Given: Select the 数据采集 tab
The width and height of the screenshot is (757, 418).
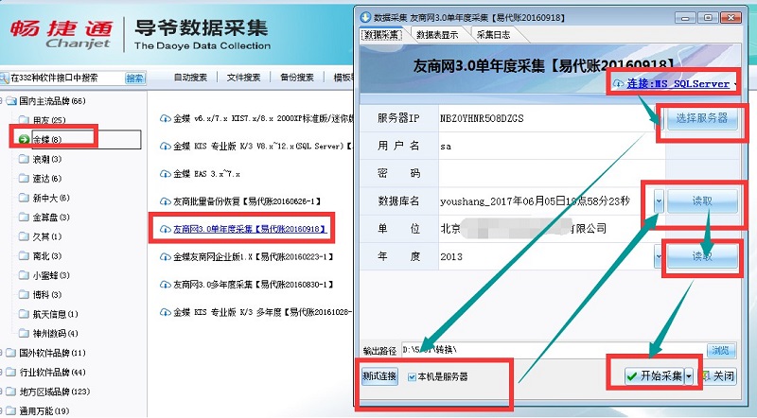Looking at the screenshot, I should [381, 35].
